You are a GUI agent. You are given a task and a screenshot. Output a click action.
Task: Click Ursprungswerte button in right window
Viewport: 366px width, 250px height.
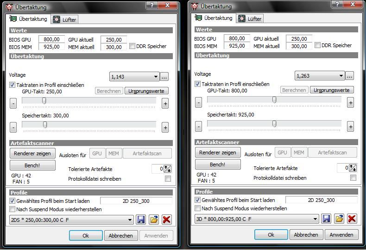332,90
